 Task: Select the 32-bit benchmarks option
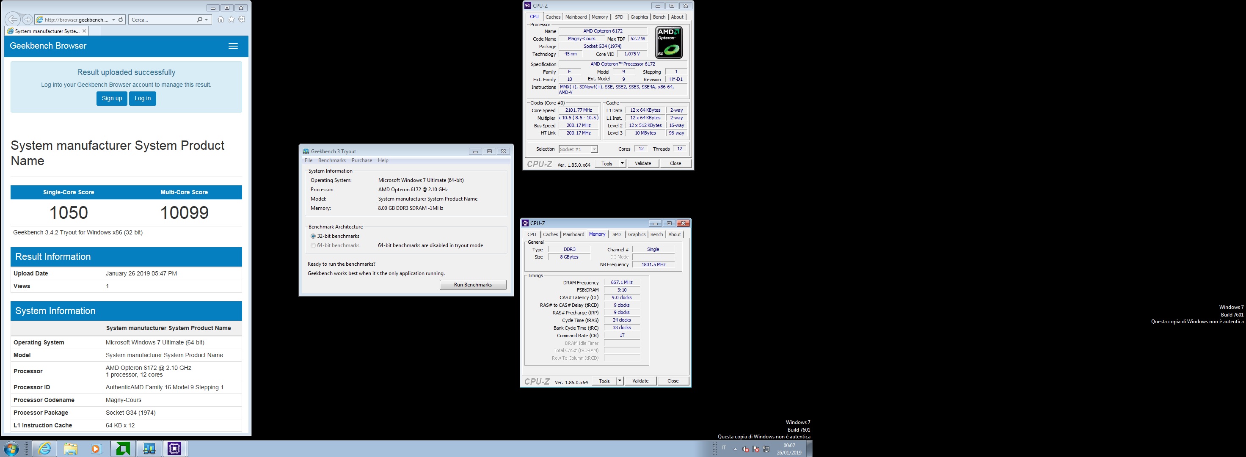313,237
